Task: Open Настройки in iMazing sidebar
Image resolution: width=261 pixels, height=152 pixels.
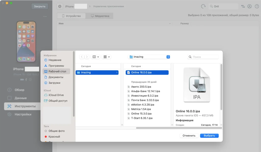Action: pyautogui.click(x=22, y=114)
